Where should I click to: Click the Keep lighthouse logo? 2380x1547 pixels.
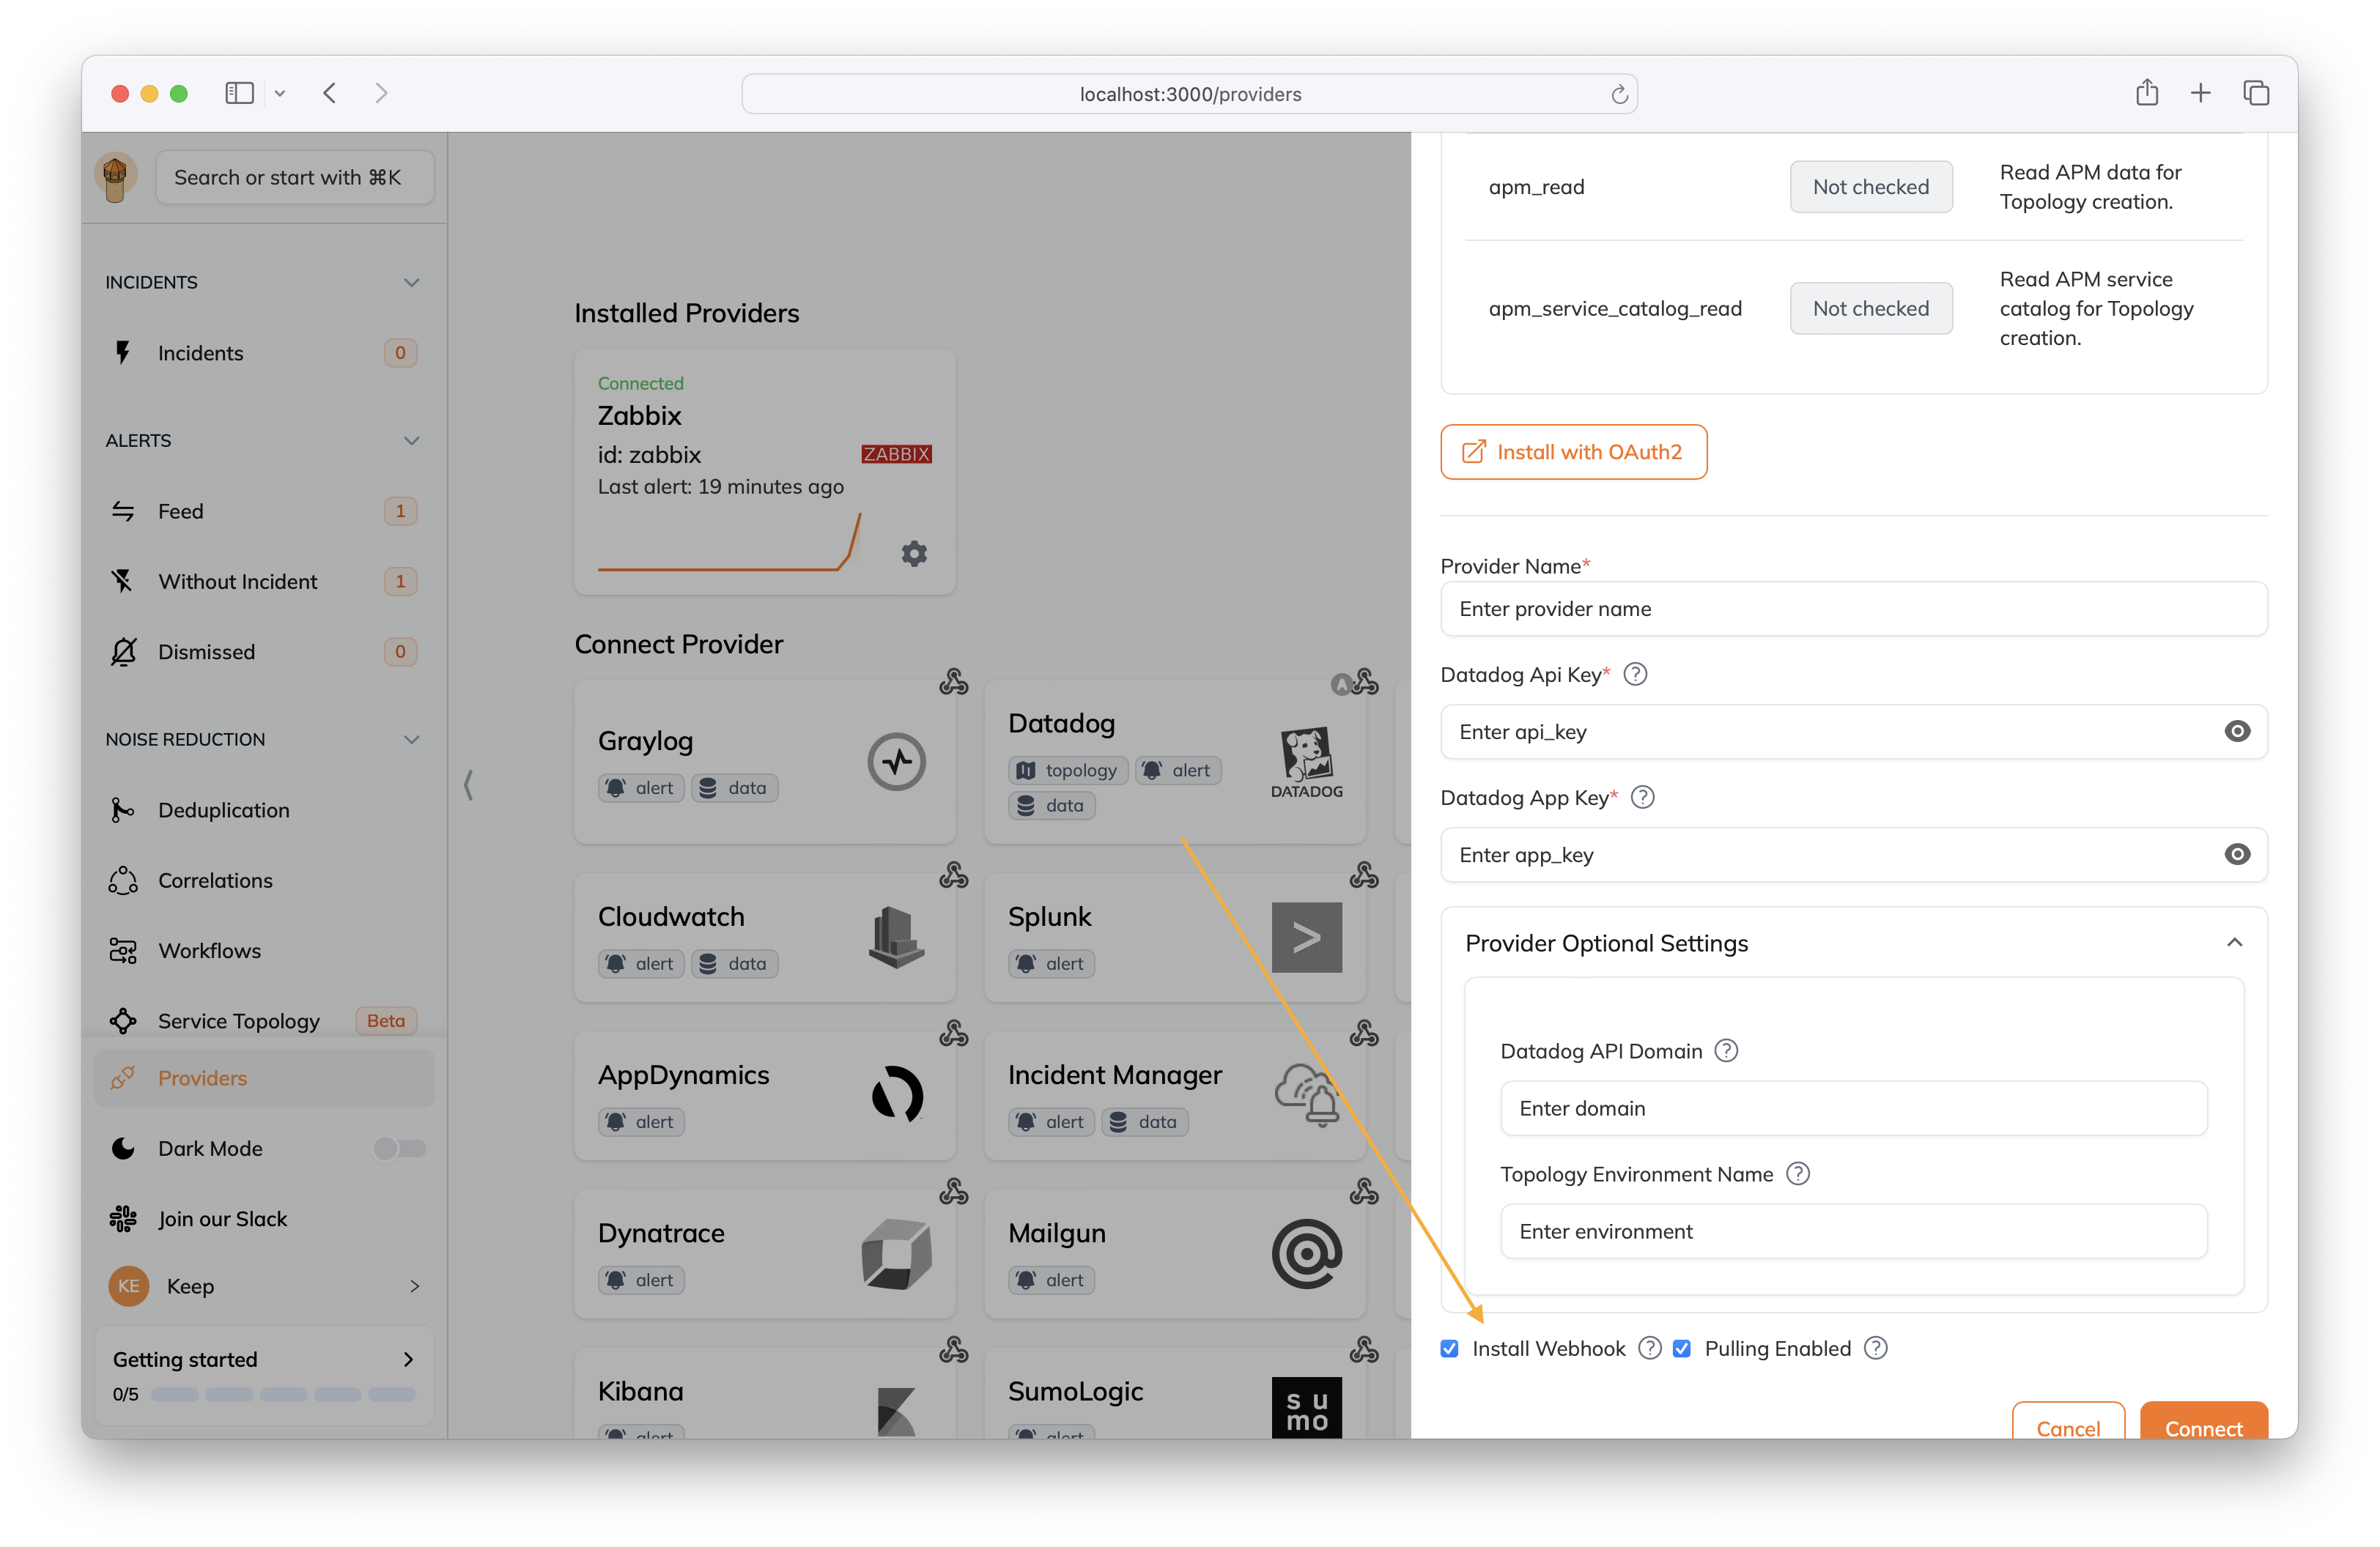[x=115, y=178]
